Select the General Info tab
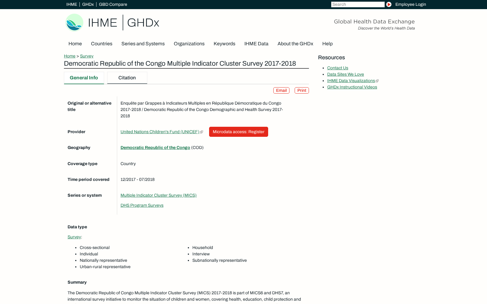487x304 pixels. [x=84, y=78]
